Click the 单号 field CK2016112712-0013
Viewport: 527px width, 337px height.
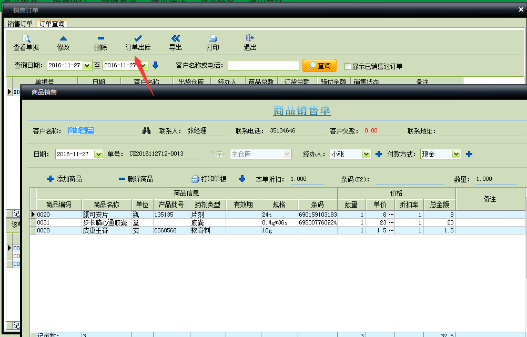(x=165, y=154)
